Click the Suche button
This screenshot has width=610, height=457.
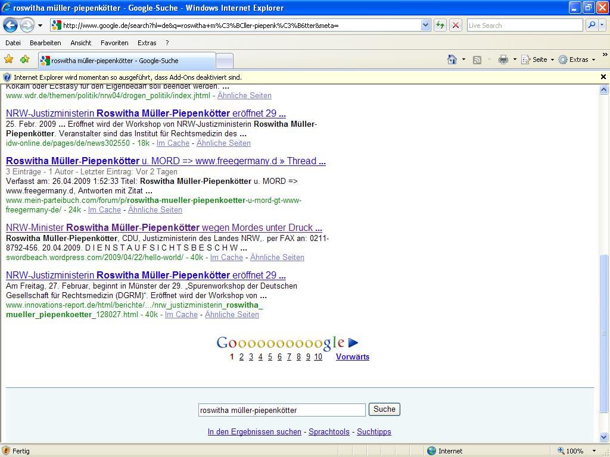point(384,409)
